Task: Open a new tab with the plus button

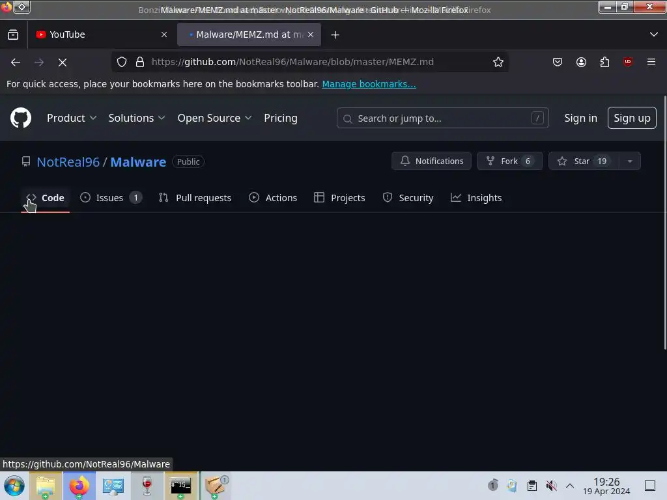Action: tap(335, 35)
